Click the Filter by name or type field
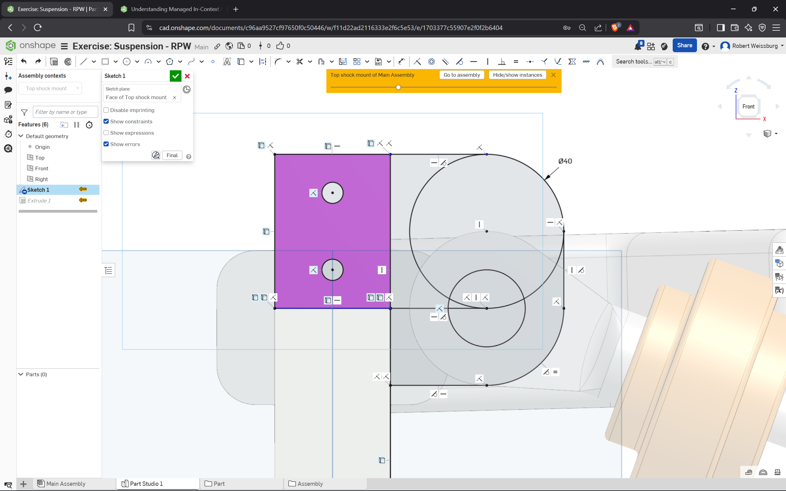 [x=65, y=112]
